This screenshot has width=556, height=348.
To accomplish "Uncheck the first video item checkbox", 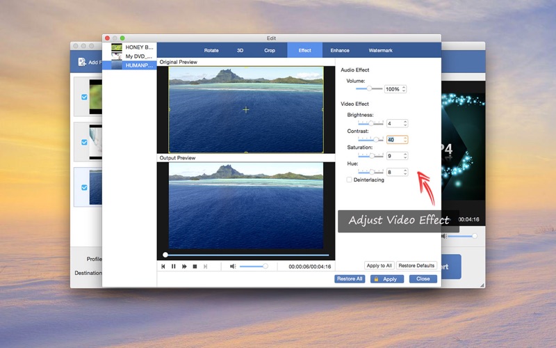I will click(84, 97).
